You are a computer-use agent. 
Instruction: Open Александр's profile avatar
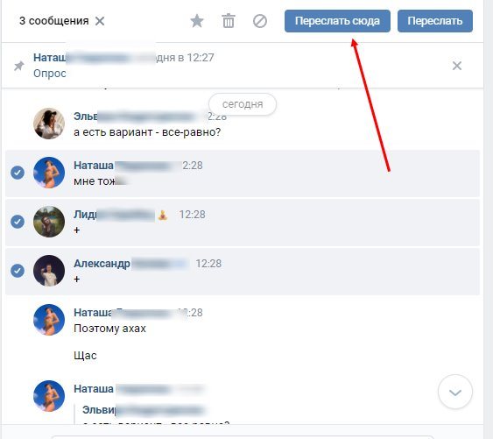click(x=49, y=271)
